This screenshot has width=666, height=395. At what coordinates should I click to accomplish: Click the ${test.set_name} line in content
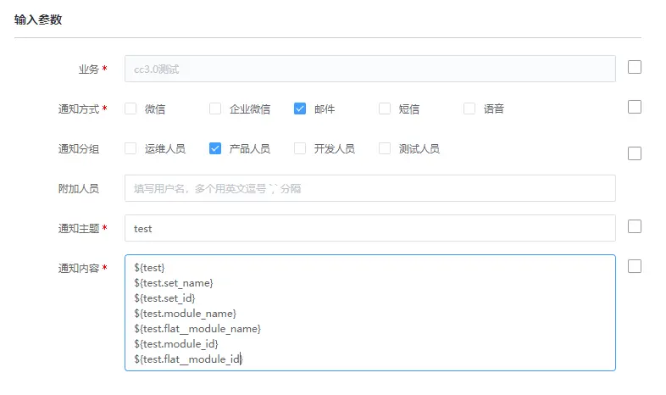coord(174,283)
